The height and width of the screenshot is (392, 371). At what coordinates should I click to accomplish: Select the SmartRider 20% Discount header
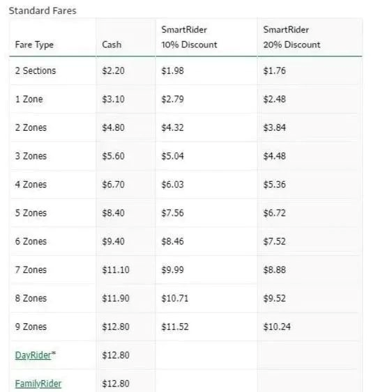tap(291, 37)
